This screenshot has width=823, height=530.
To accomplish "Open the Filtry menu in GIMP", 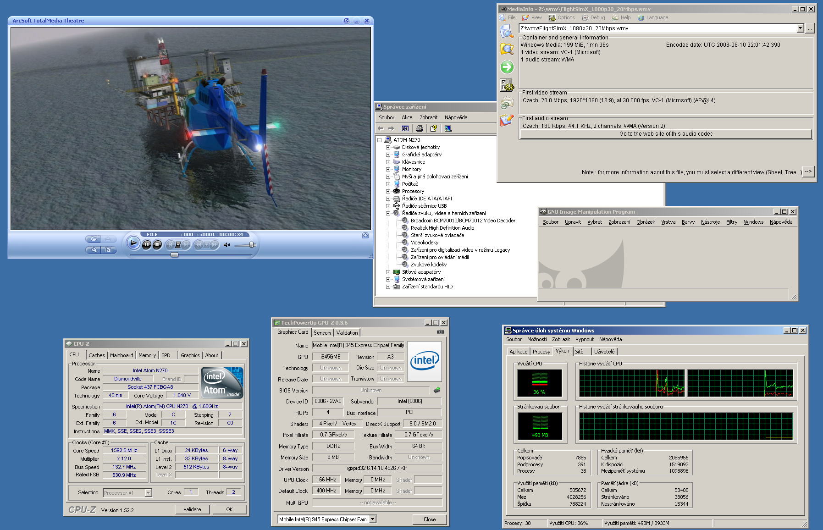I will (732, 222).
